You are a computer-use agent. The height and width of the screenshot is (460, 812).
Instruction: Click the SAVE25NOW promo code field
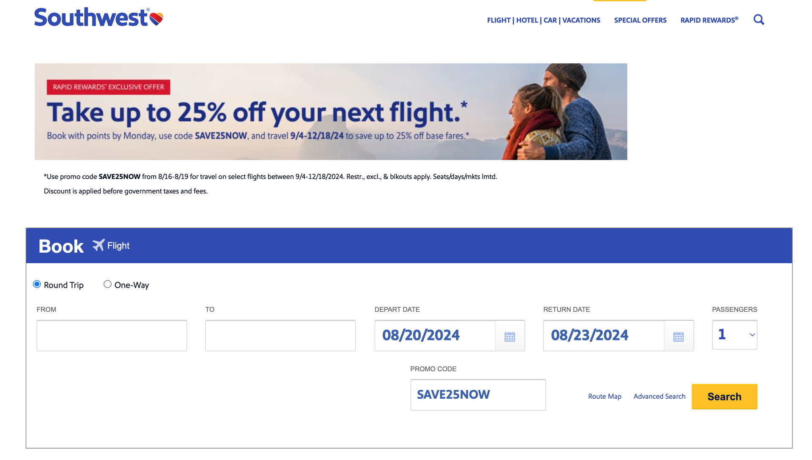478,395
